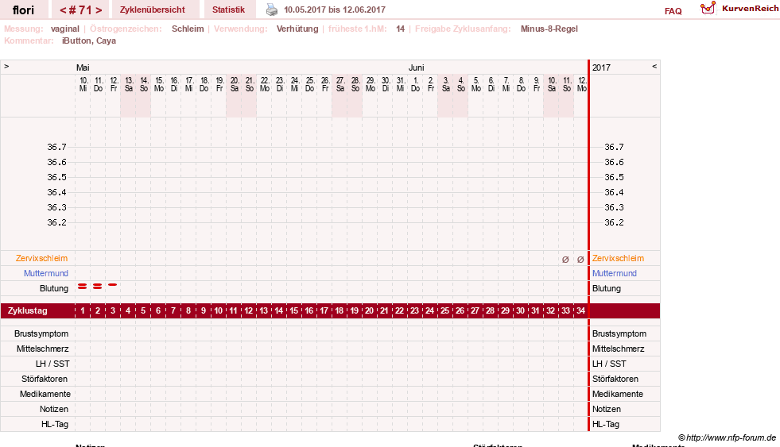Screen dimensions: 780x447
Task: Open the Zyklenübersicht tab
Action: coord(152,10)
